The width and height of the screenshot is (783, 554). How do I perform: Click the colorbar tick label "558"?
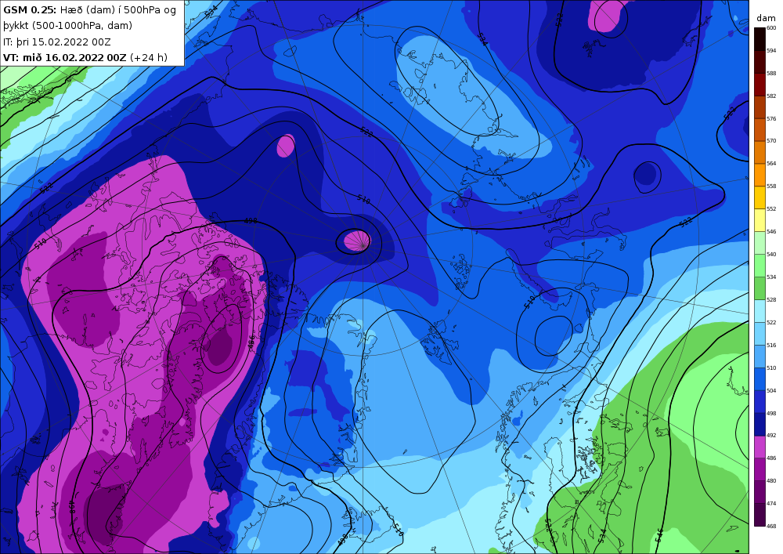pyautogui.click(x=771, y=186)
